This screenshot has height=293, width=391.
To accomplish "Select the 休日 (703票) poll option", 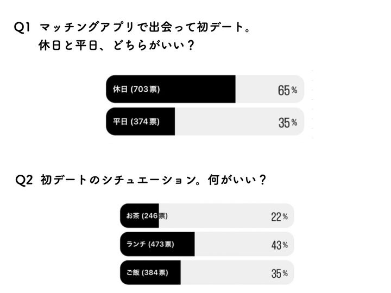I will [x=136, y=90].
